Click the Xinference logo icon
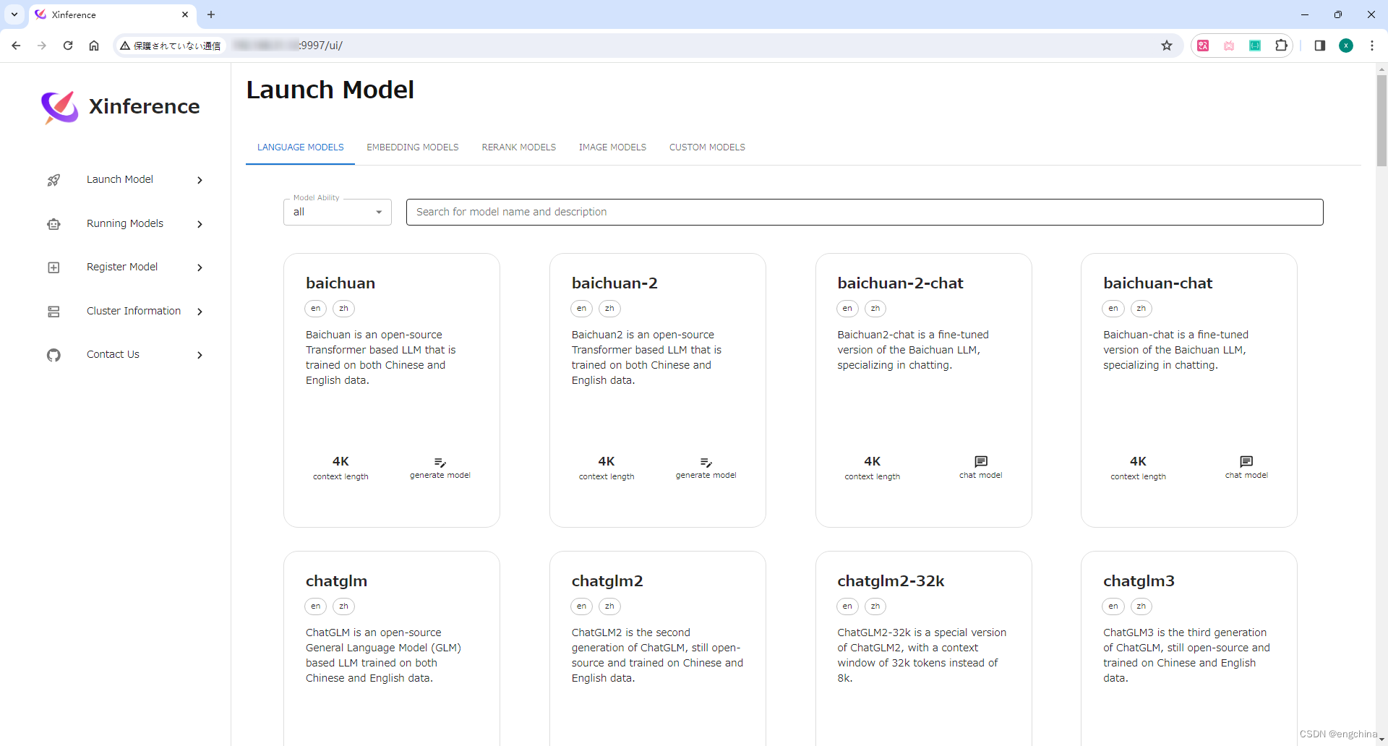 click(59, 107)
